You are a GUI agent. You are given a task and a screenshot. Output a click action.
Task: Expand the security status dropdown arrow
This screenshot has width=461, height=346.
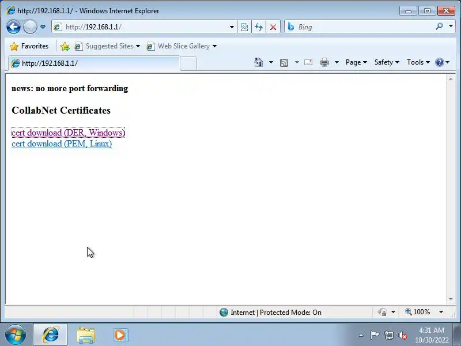click(x=393, y=312)
